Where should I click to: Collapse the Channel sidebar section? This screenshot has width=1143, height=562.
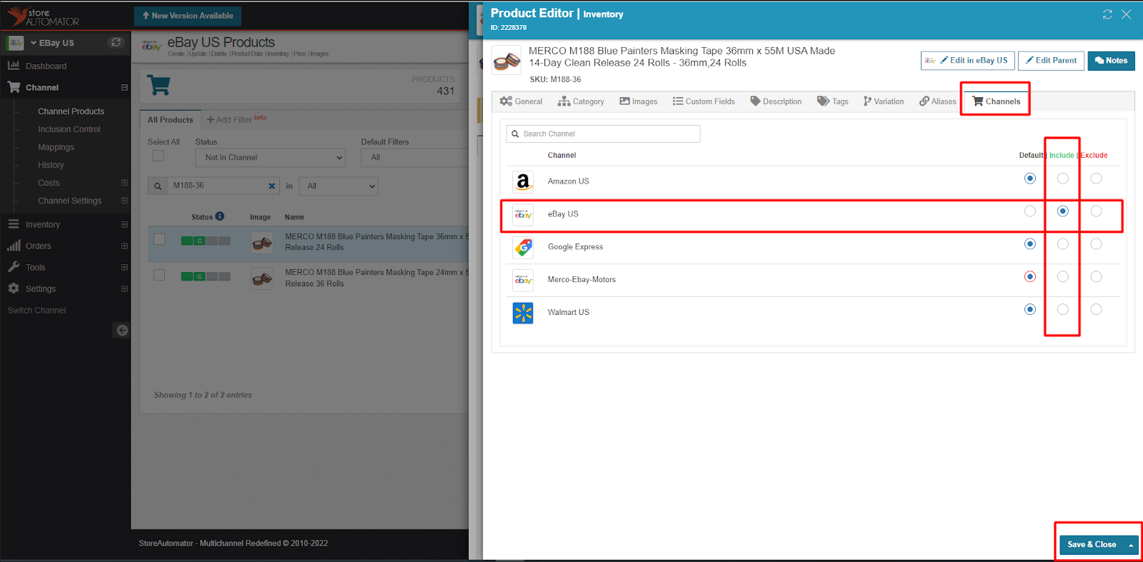124,88
